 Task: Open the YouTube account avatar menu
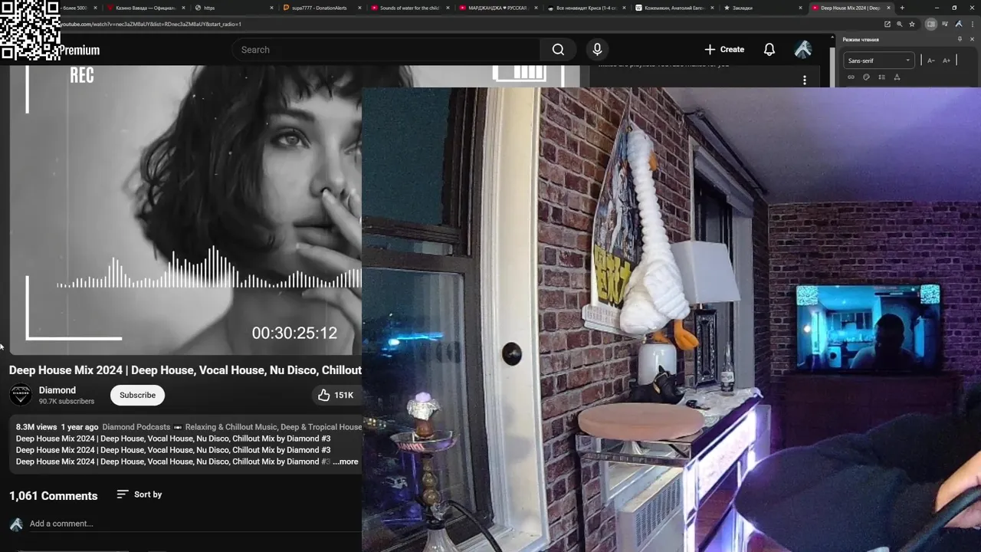[803, 50]
